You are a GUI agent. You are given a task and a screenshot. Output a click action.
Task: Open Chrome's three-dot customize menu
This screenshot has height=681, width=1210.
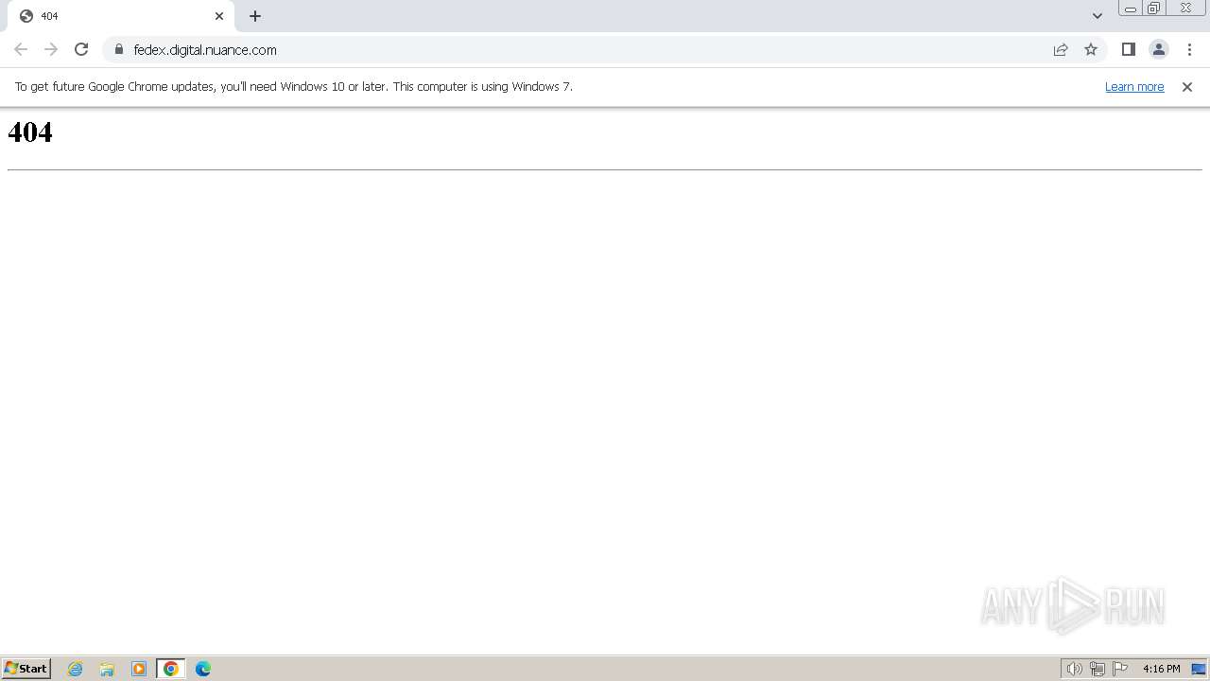[x=1189, y=49]
